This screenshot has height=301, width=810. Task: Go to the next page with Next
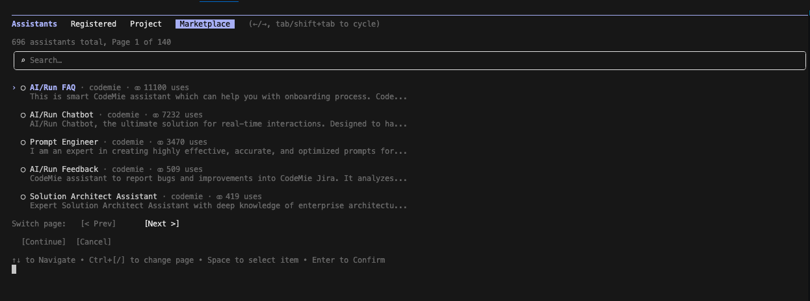click(162, 224)
